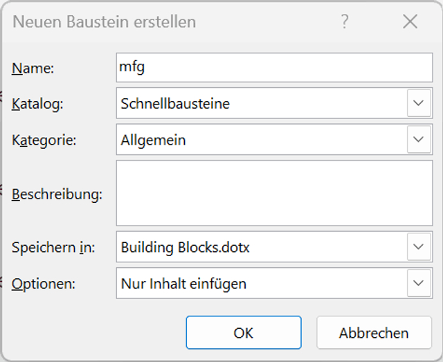The height and width of the screenshot is (362, 443).
Task: Select the Schnellbausteine combo box
Action: [x=274, y=103]
